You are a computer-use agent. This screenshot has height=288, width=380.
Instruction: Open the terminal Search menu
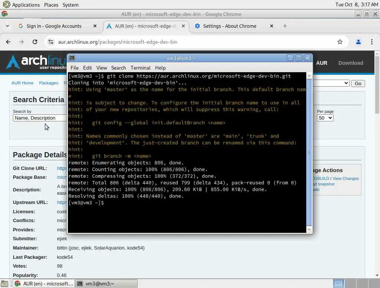point(118,68)
